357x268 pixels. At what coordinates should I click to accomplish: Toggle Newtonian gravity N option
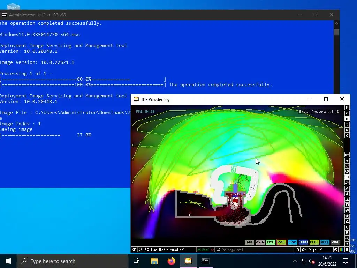pos(347,125)
